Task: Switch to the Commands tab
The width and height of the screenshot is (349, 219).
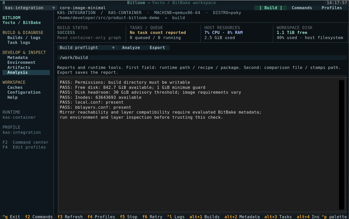Action: tap(302, 8)
